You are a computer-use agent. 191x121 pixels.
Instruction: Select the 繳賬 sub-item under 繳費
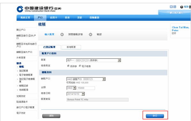(x=22, y=67)
